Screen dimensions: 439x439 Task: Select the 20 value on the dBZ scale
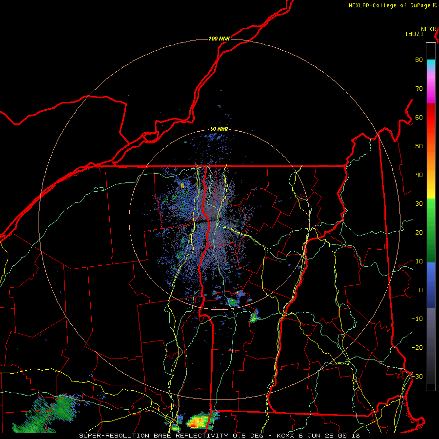coord(419,233)
